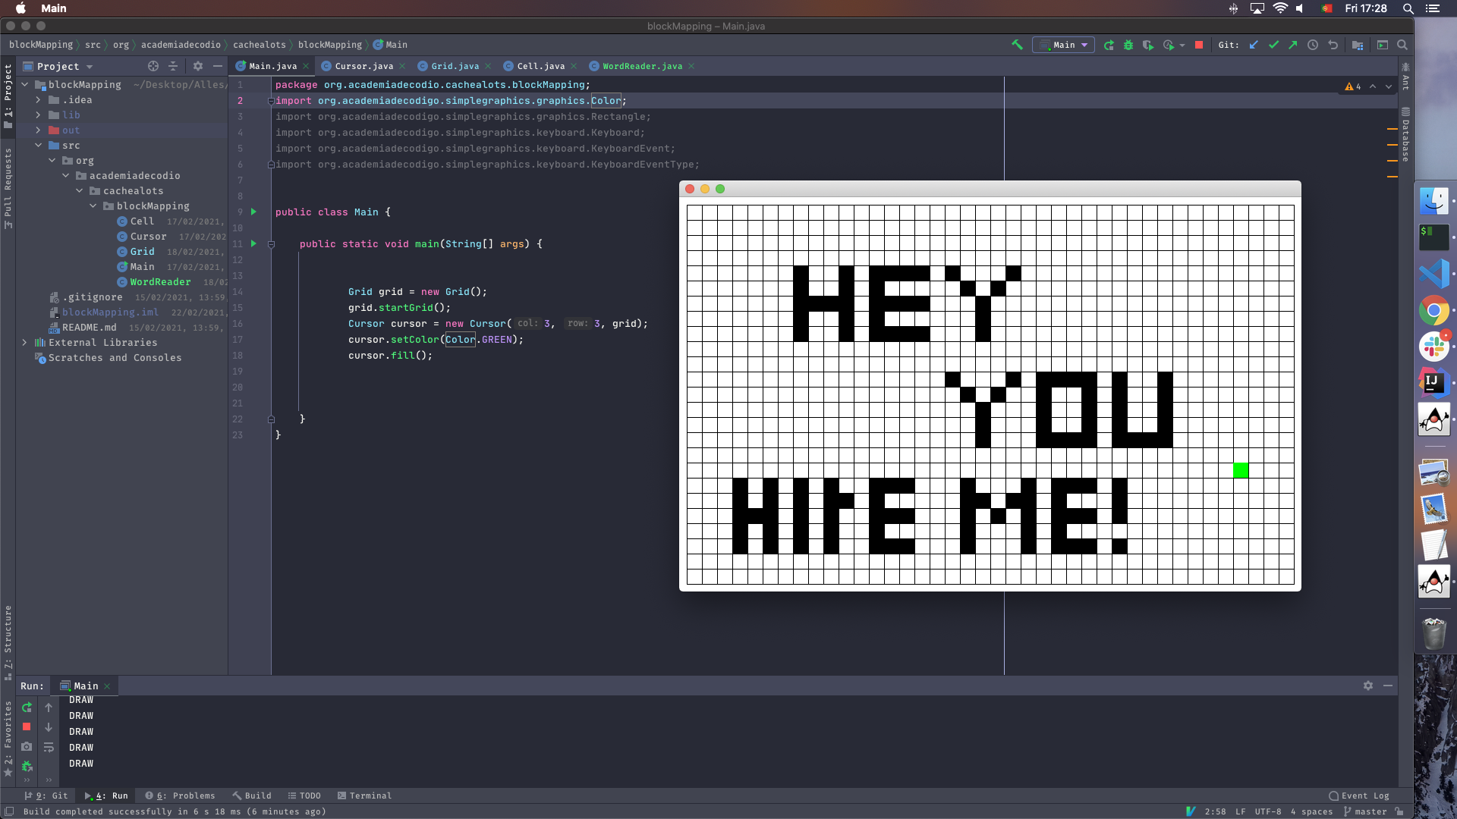Update project with the blue arrow Git icon
The height and width of the screenshot is (819, 1457).
coord(1252,45)
